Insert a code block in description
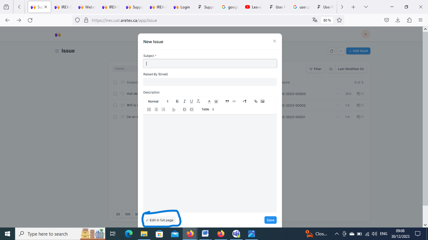This screenshot has width=428, height=240. (x=234, y=101)
